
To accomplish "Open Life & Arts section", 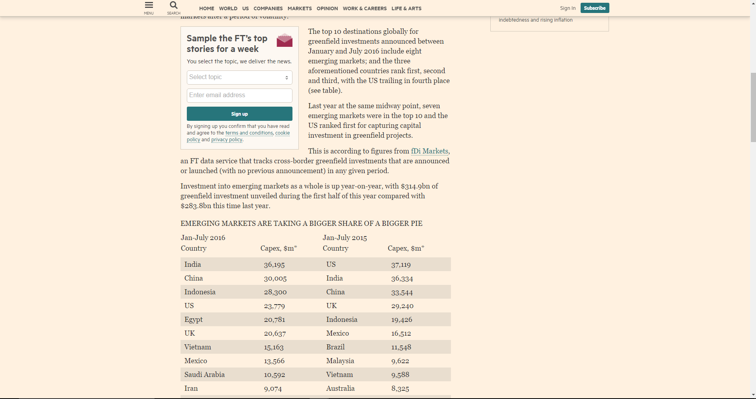I will click(406, 8).
